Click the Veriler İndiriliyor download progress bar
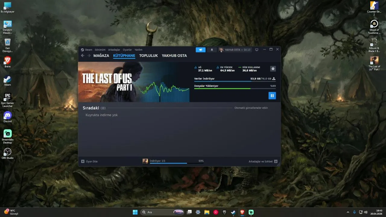Viewport: 386px width, 217px height. click(x=235, y=81)
